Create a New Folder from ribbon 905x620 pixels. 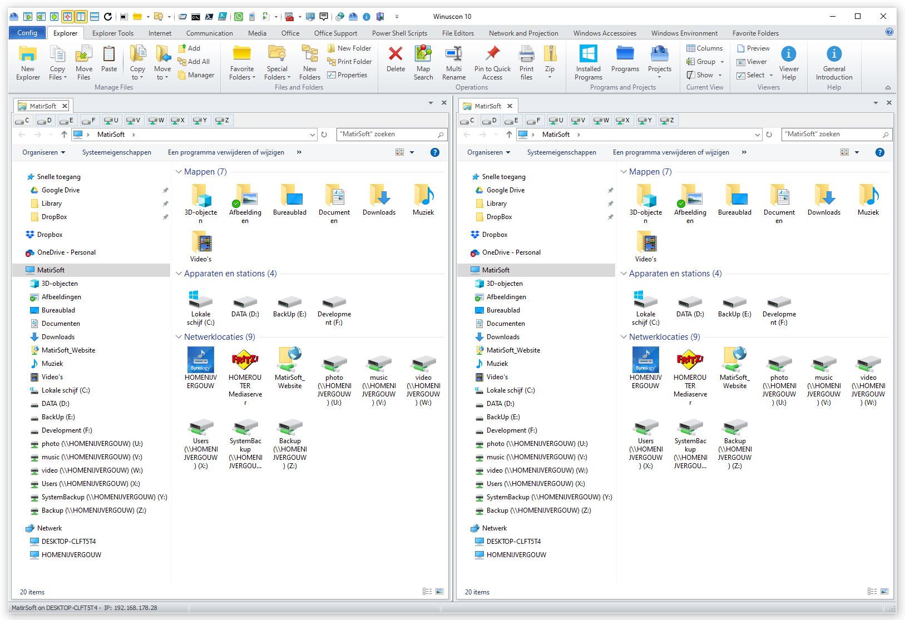(349, 48)
